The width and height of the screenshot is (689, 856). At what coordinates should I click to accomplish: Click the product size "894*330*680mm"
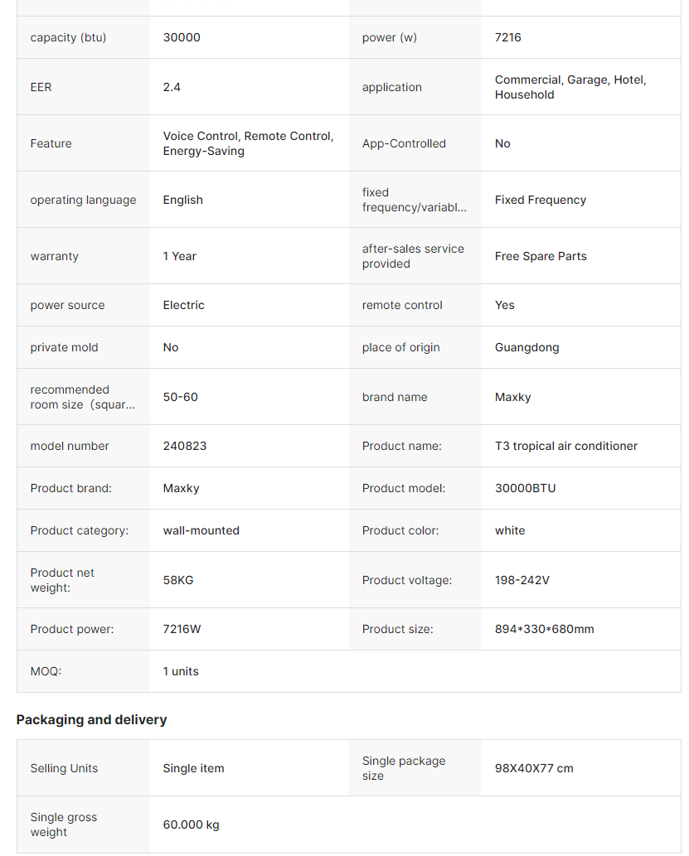click(x=544, y=629)
